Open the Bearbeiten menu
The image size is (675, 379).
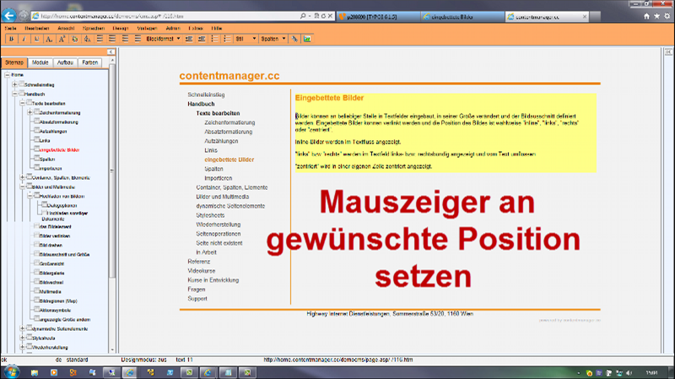[x=37, y=28]
